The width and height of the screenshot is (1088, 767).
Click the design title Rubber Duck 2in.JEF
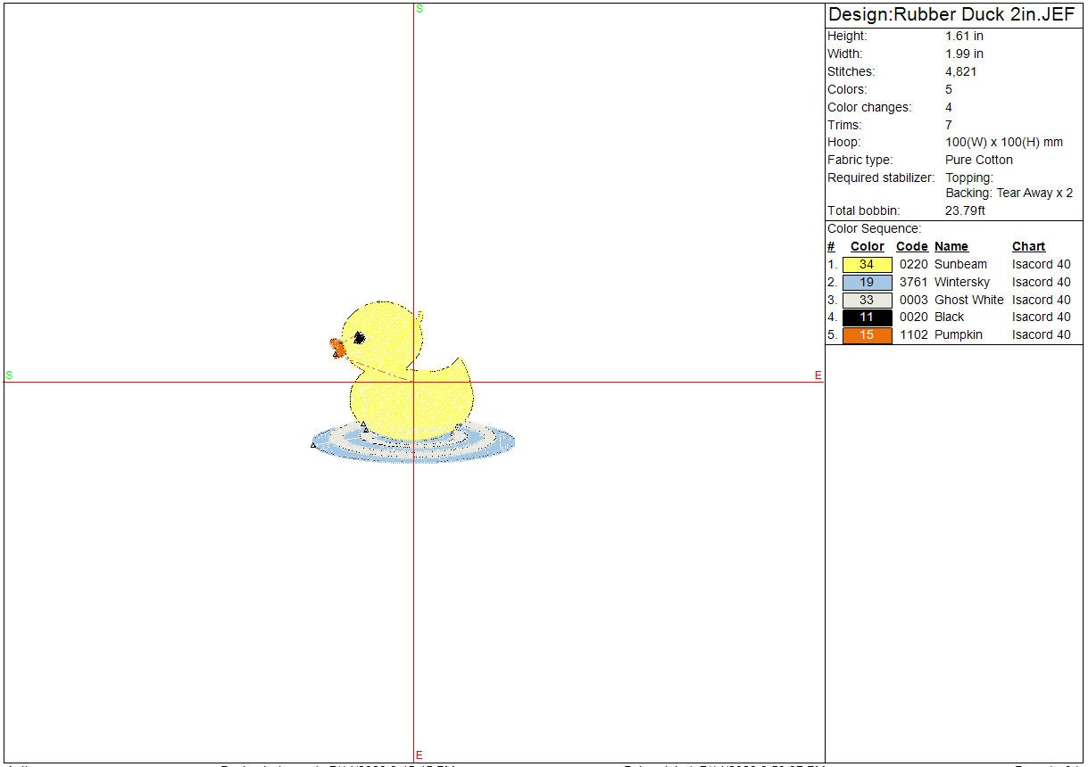coord(951,14)
